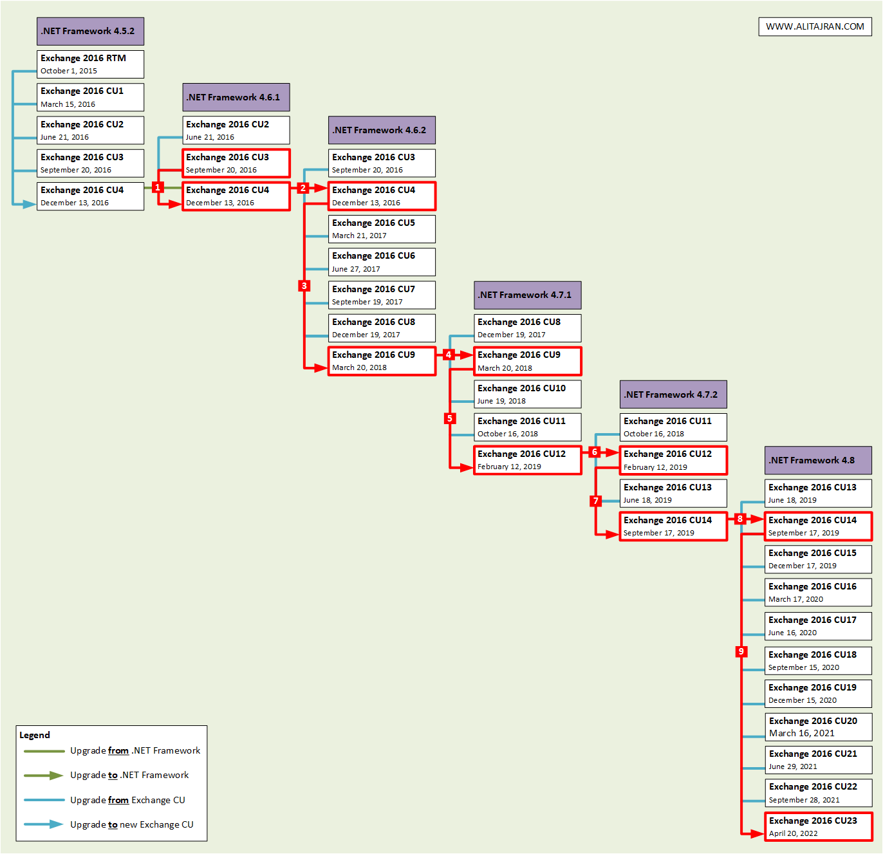This screenshot has height=854, width=883.
Task: Click the Exchange 2016 CU5 box
Action: click(x=382, y=229)
